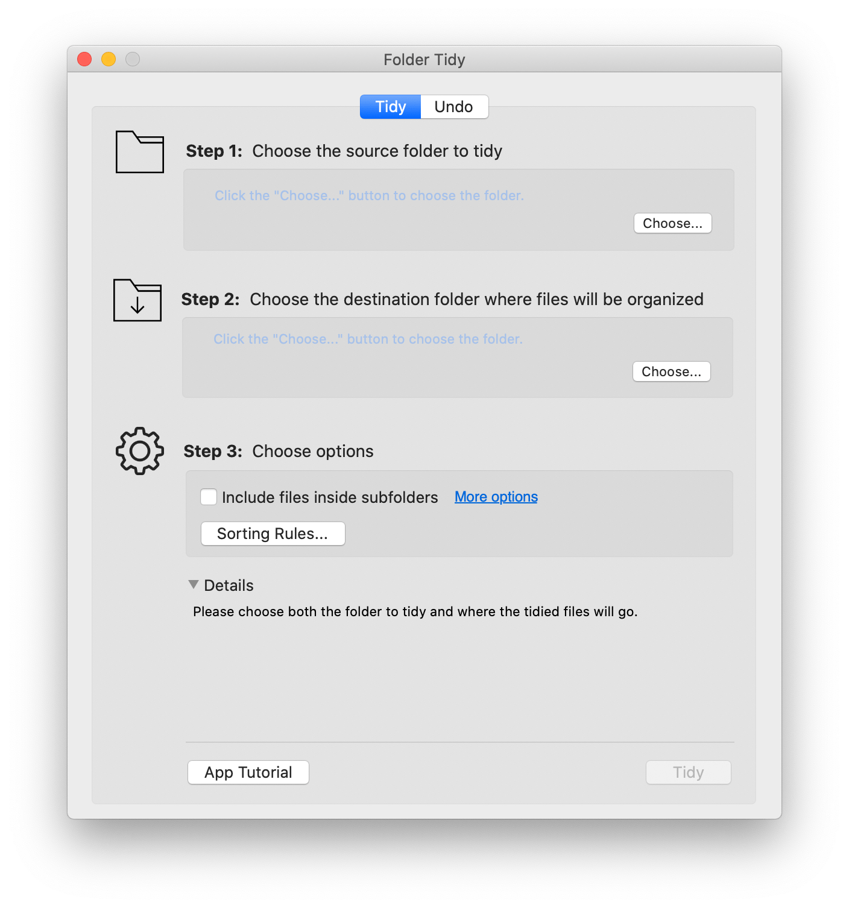Open the More options link
849x908 pixels.
click(x=496, y=497)
